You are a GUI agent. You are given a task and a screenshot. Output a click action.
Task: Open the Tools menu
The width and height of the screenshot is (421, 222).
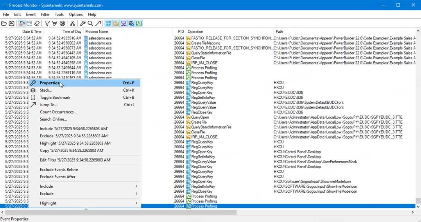59,14
